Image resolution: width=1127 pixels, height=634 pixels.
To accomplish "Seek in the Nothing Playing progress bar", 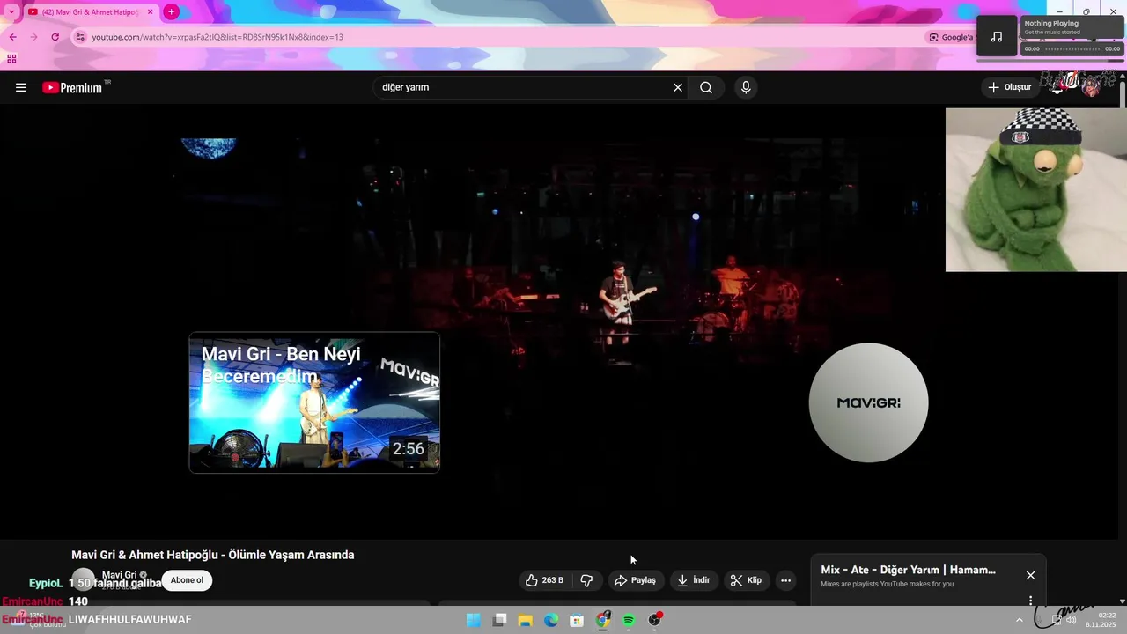I will [1072, 49].
